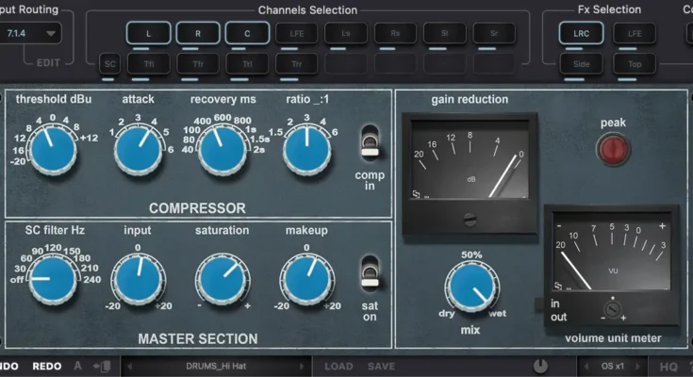
Task: Click the red peak indicator light
Action: pyautogui.click(x=613, y=148)
